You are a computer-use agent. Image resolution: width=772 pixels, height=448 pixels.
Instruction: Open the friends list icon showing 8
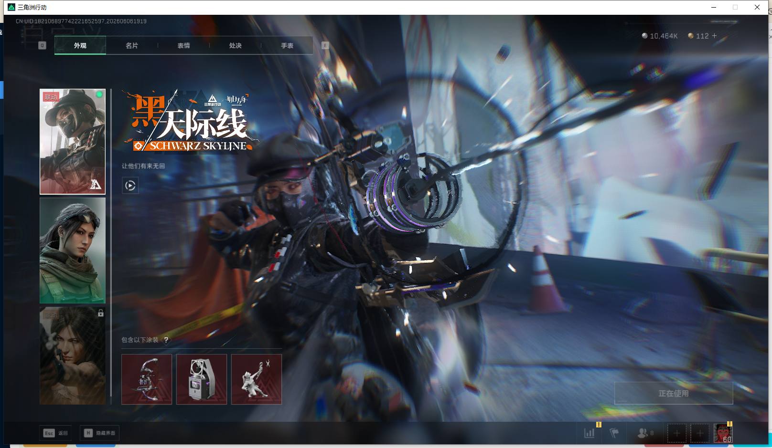click(x=645, y=433)
